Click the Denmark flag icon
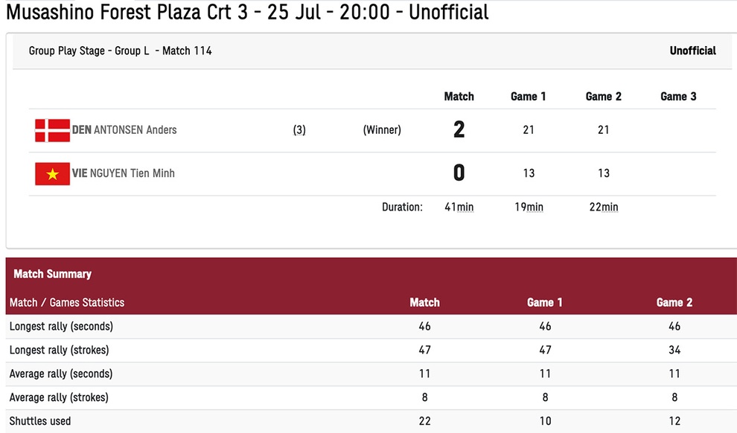Image resolution: width=737 pixels, height=433 pixels. click(x=52, y=130)
